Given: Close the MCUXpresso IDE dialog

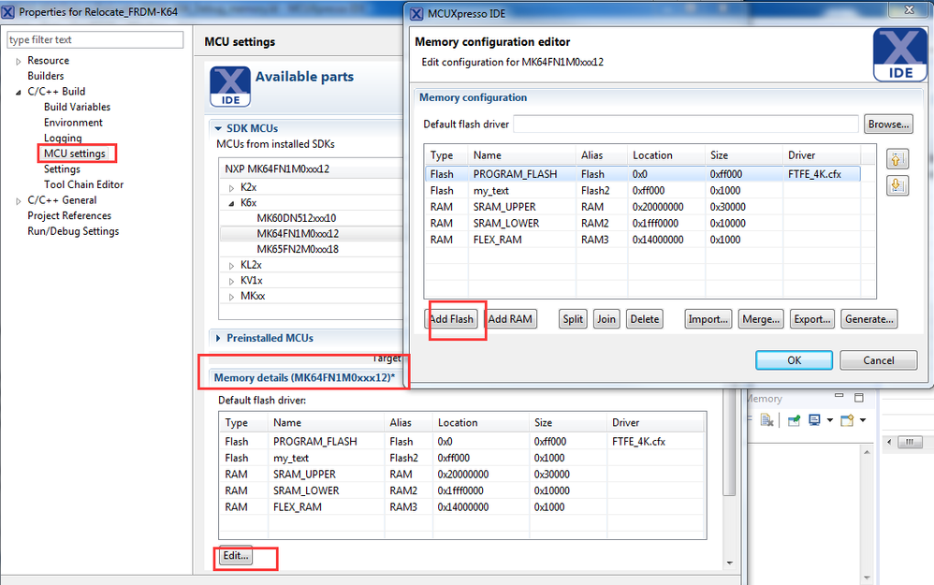Looking at the screenshot, I should coord(909,10).
